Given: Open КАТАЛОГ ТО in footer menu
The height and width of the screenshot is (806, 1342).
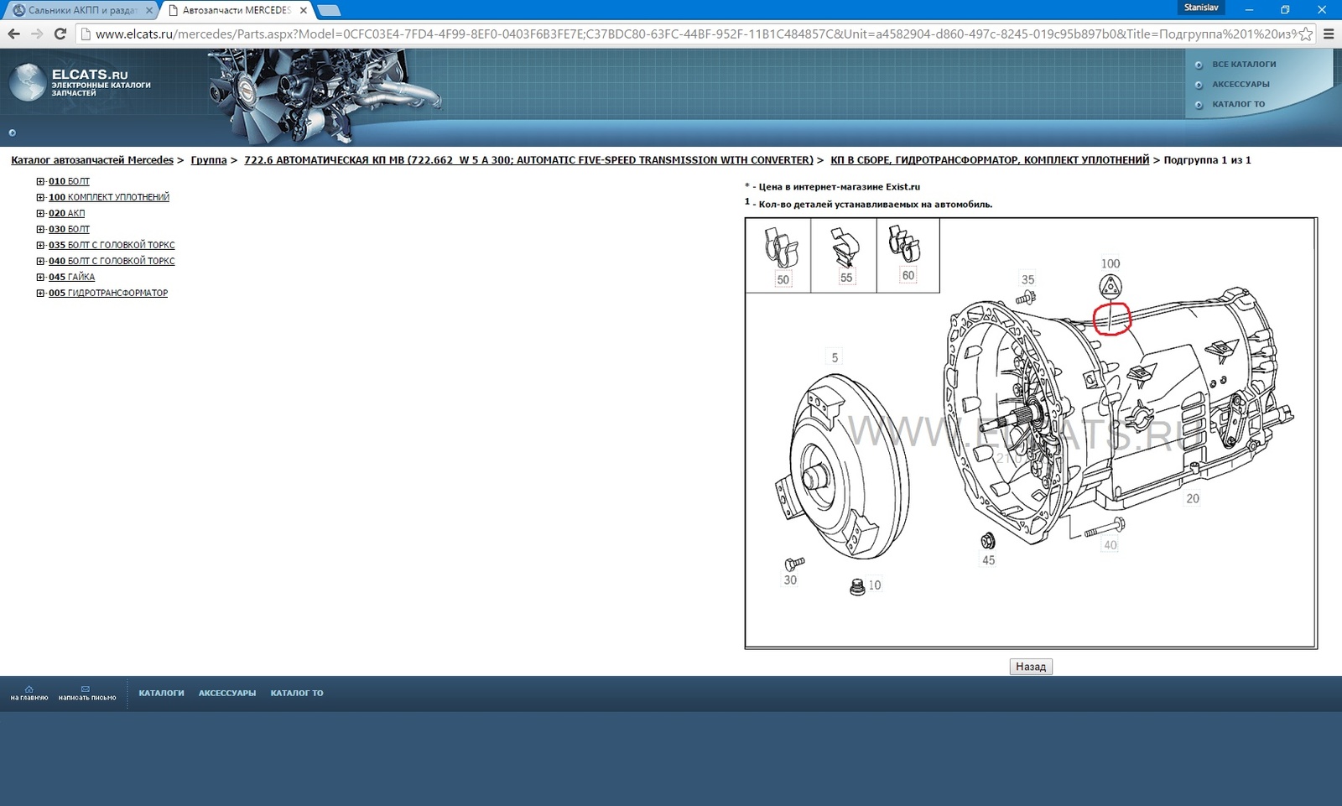Looking at the screenshot, I should 297,693.
